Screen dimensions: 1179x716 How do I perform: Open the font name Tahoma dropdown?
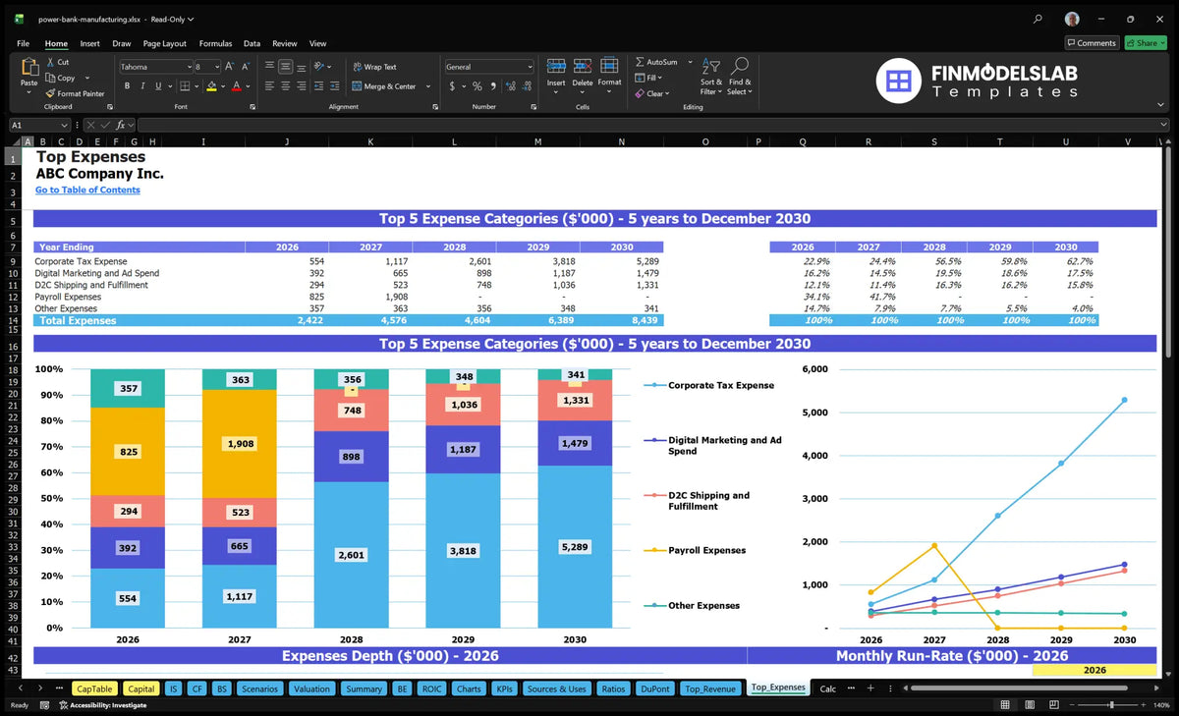189,67
